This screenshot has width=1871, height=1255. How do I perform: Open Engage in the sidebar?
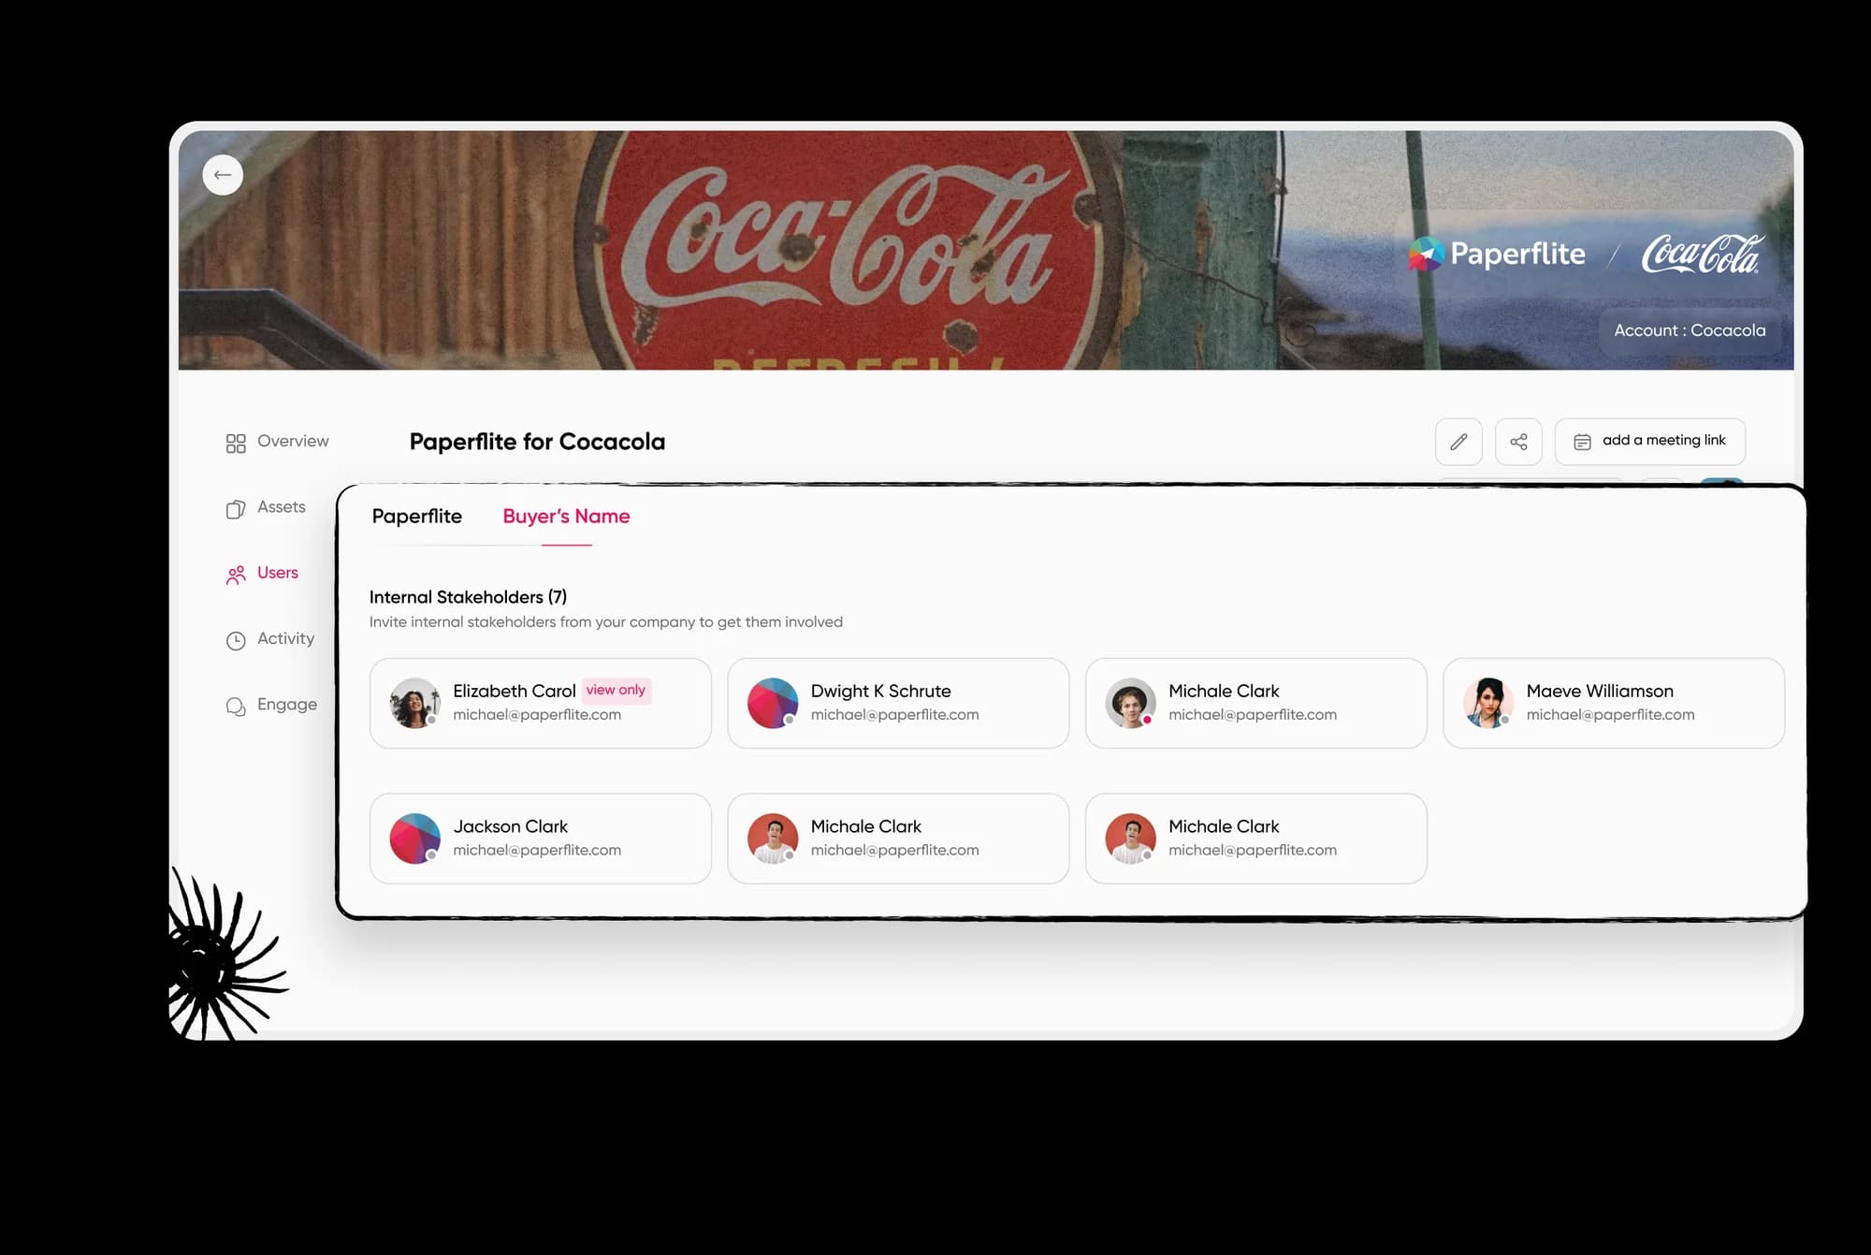271,705
